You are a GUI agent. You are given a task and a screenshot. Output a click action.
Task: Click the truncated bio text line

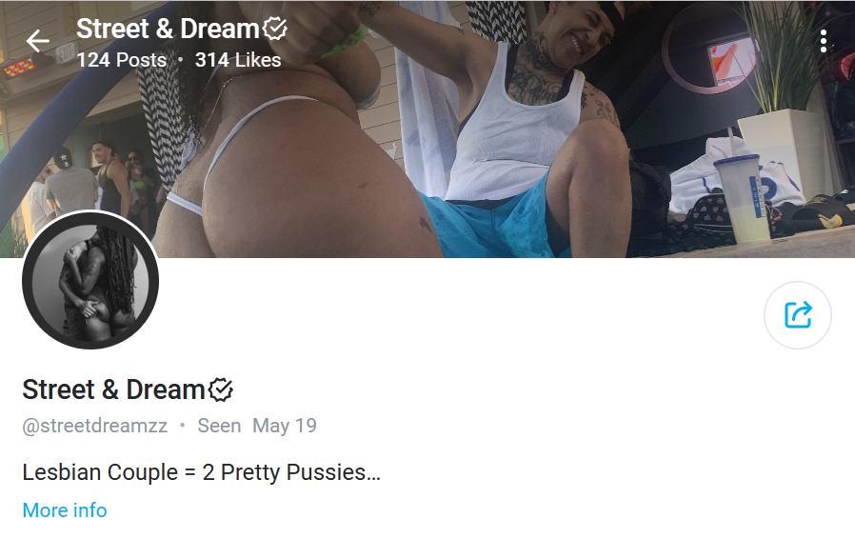[201, 472]
